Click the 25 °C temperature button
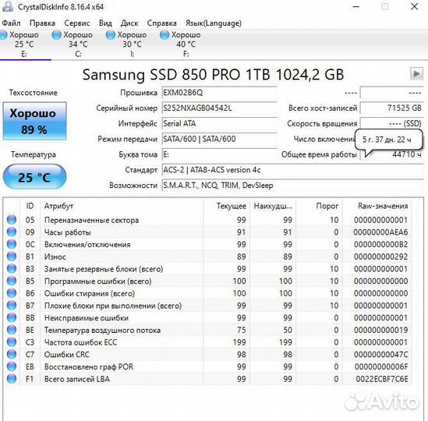The height and width of the screenshot is (421, 428). 34,177
